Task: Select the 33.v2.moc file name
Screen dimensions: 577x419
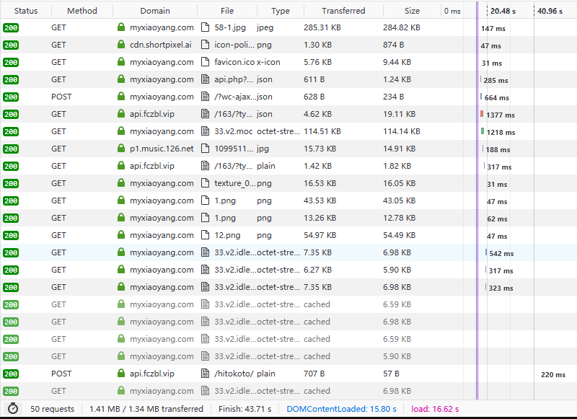Action: [233, 131]
